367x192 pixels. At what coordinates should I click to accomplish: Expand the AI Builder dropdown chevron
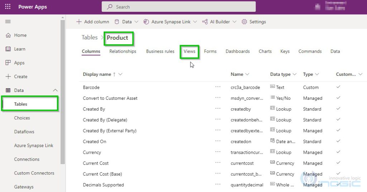234,22
